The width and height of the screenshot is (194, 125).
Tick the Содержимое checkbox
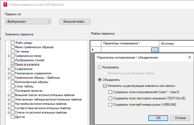coord(13,69)
